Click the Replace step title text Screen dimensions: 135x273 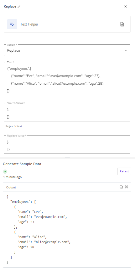click(10, 6)
